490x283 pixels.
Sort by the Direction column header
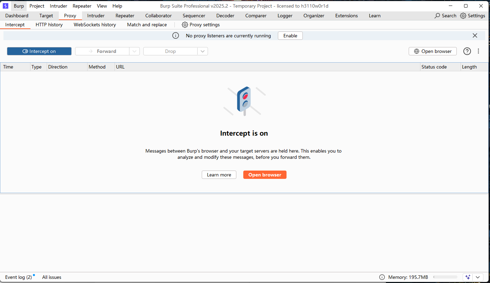coord(67,67)
